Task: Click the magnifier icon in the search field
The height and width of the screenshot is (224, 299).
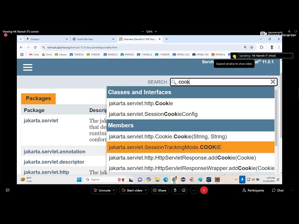Action: coord(174,82)
